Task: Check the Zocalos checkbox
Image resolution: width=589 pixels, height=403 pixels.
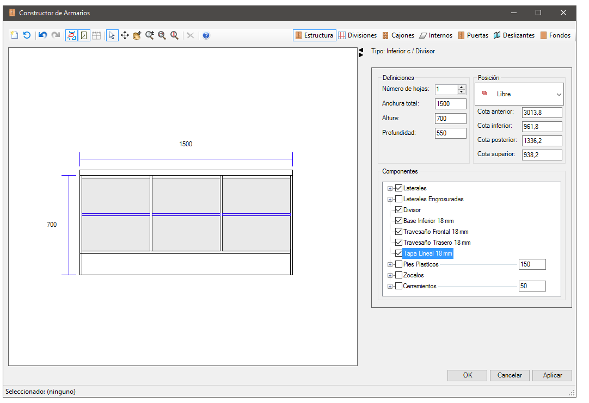Action: [x=399, y=275]
